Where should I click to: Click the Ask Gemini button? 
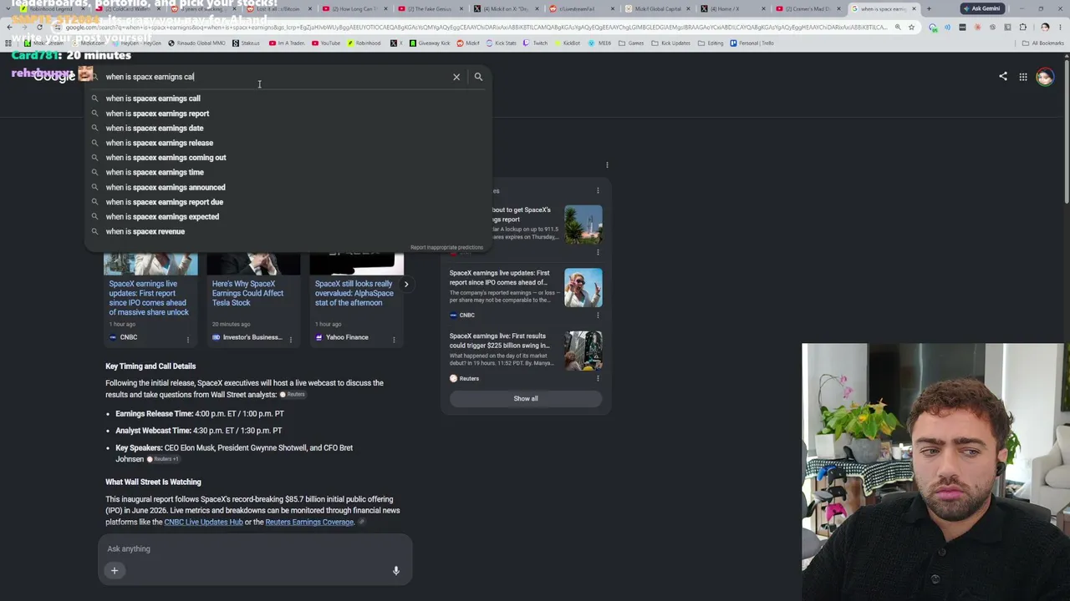(981, 8)
